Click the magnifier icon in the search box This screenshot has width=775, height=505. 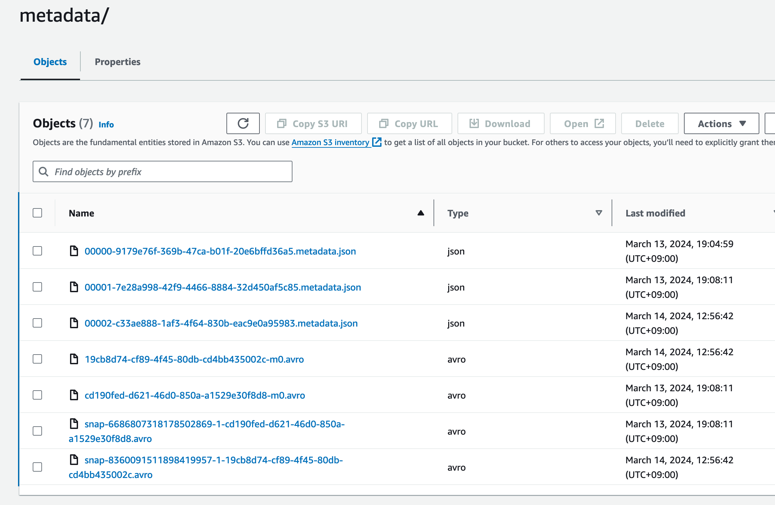44,171
